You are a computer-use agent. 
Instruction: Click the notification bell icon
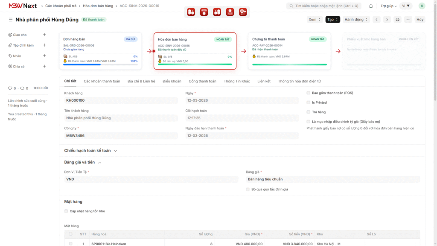tap(371, 6)
